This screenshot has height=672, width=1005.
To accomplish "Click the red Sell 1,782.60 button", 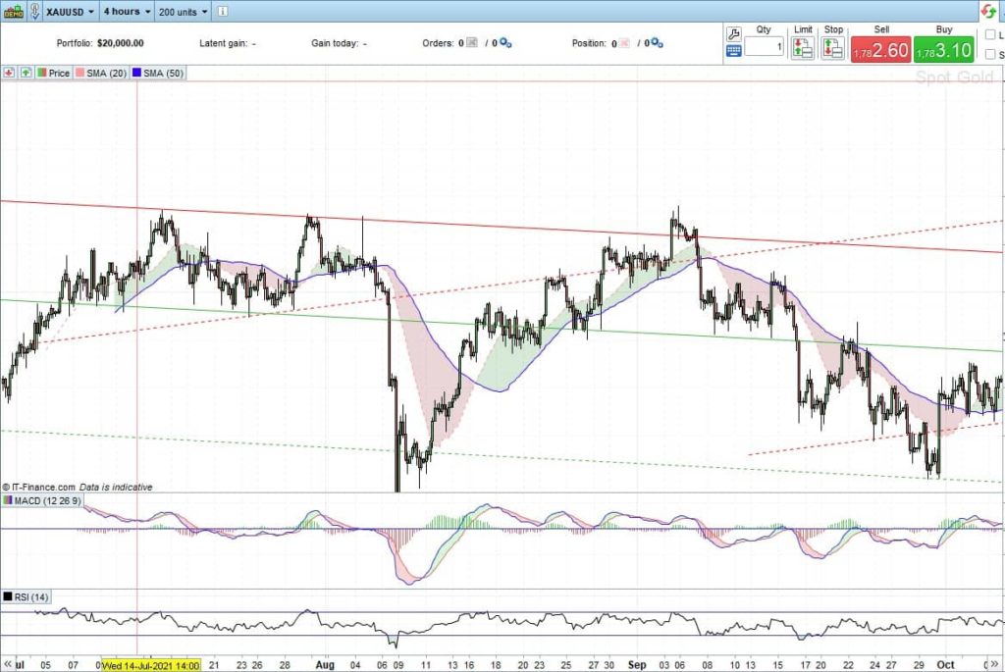I will tap(881, 50).
